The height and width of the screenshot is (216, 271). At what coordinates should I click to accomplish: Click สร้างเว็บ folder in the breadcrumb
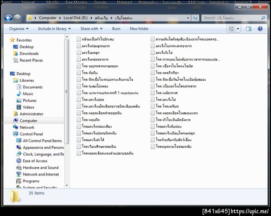pos(101,18)
